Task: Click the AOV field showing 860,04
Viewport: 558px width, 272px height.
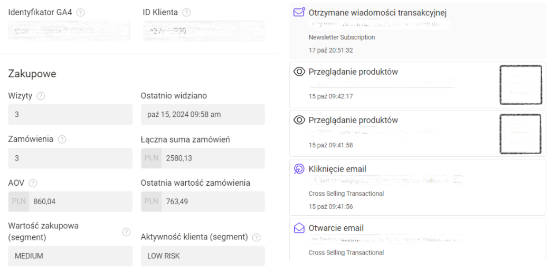Action: pyautogui.click(x=70, y=202)
